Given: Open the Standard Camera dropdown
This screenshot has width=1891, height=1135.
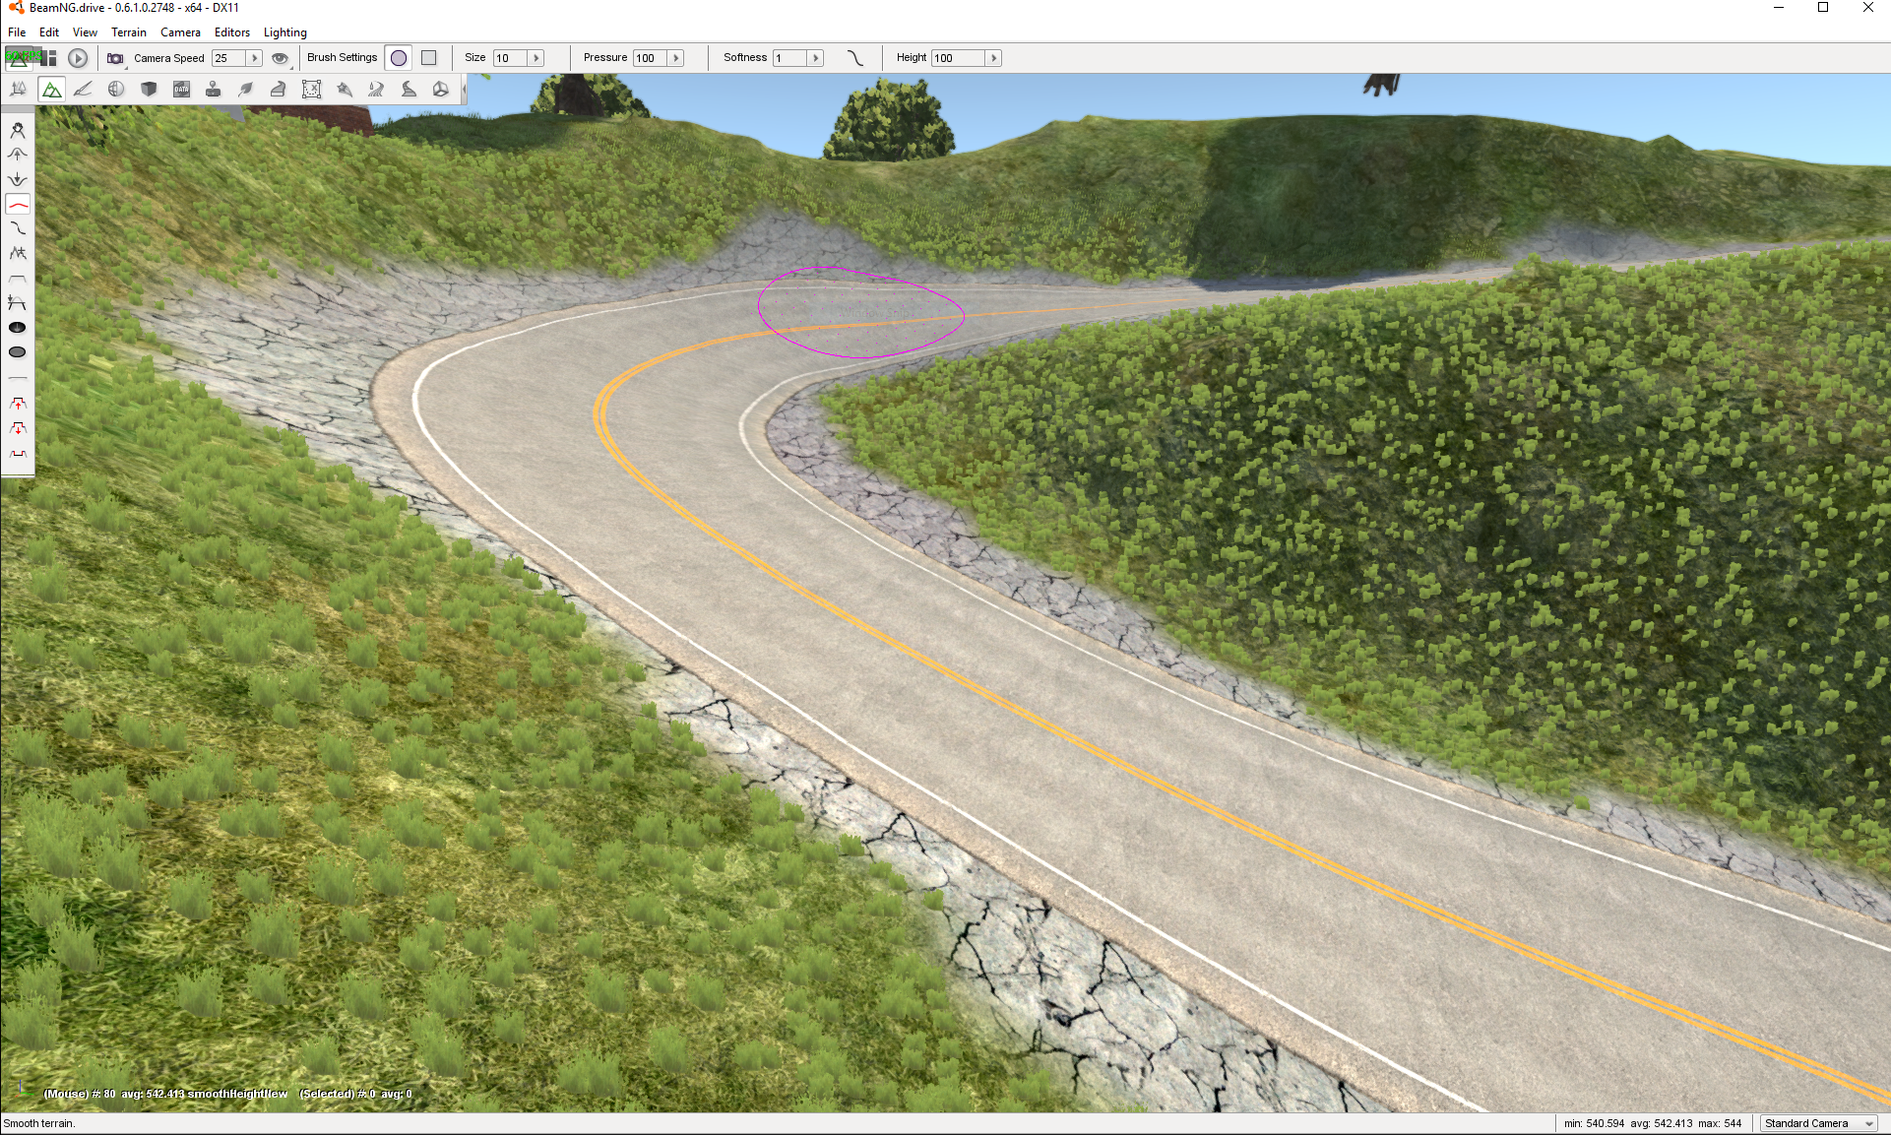Looking at the screenshot, I should pyautogui.click(x=1819, y=1123).
